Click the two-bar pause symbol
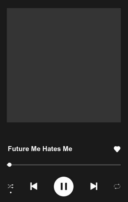This screenshot has width=128, height=202. click(x=64, y=186)
